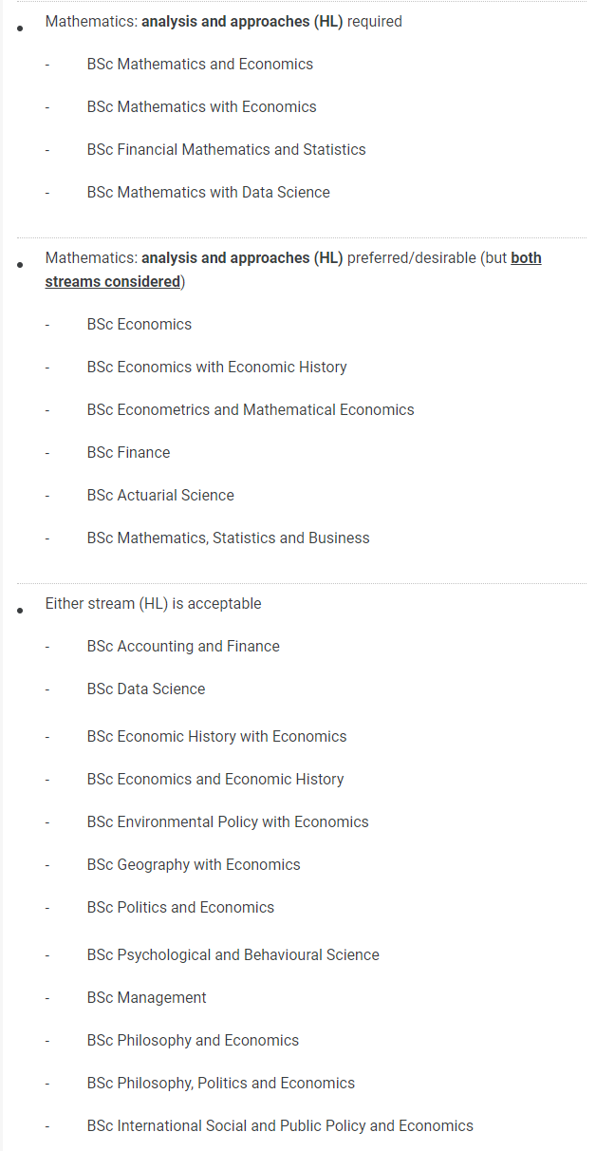Viewport: 596px width, 1151px height.
Task: Click 'BSc Philosophy, Politics and Economics'
Action: point(221,1084)
